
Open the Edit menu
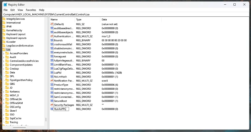coord(13,10)
